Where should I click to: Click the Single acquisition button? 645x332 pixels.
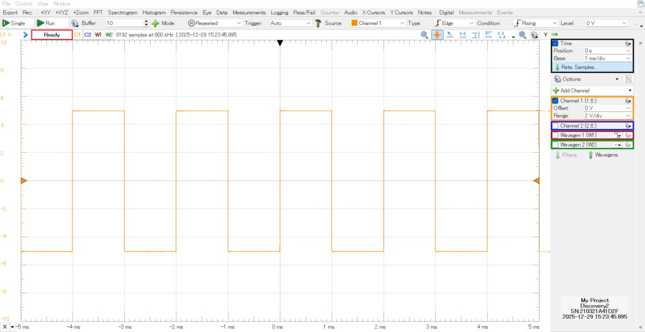point(14,23)
